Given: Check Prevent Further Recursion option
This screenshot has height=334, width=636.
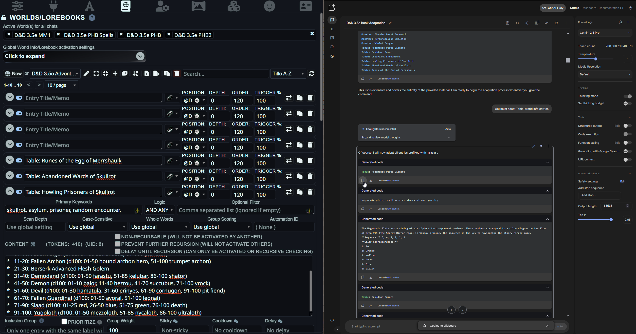Looking at the screenshot, I should pyautogui.click(x=117, y=244).
